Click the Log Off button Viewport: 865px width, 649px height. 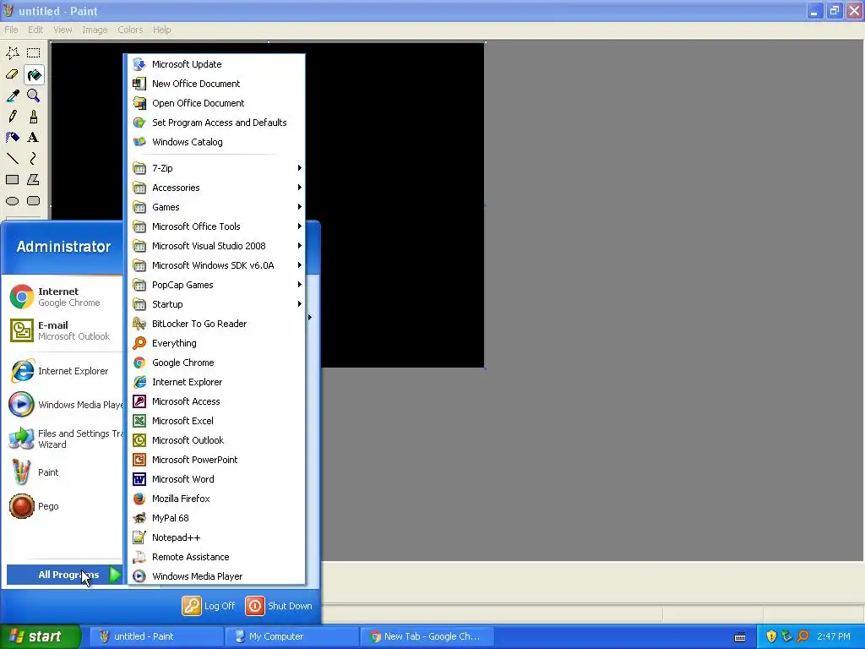[x=209, y=606]
